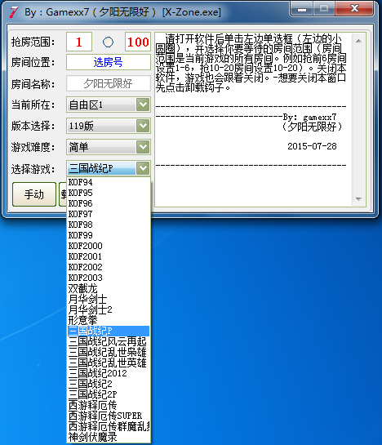Viewport: 382px width, 445px height.
Task: Select 西游释厄传SUPER in the list
Action: 109,416
